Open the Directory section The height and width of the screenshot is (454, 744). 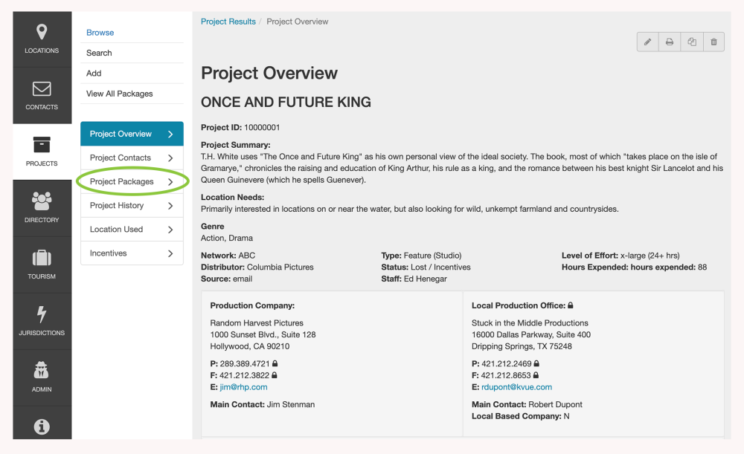[42, 209]
